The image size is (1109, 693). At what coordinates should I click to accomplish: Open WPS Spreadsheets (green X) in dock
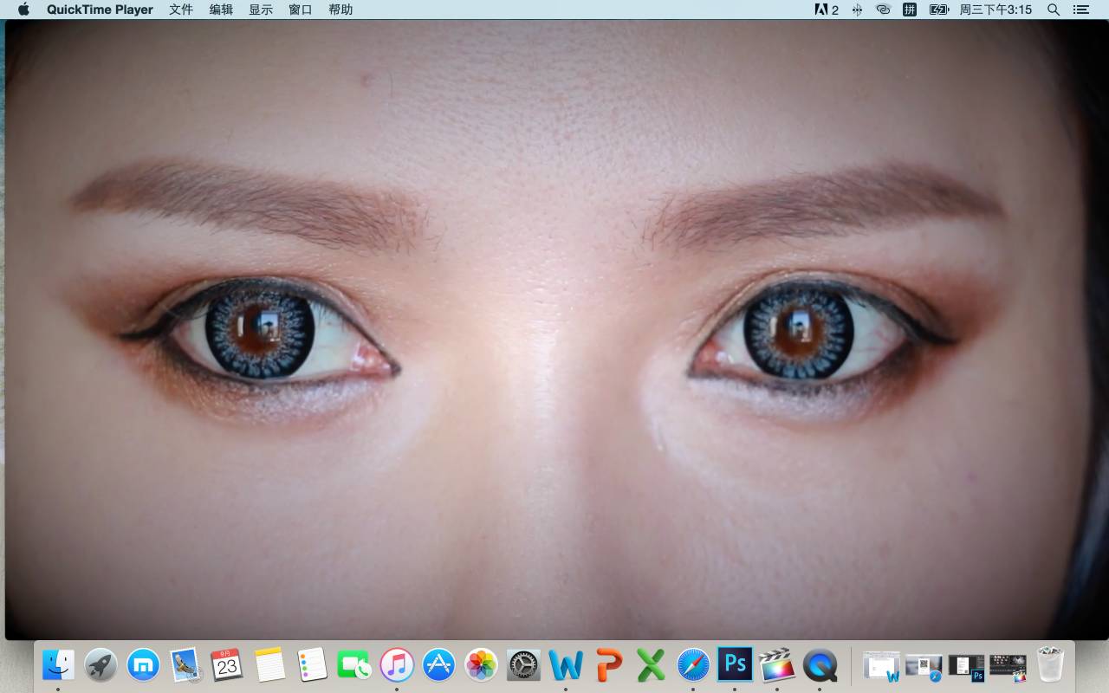tap(651, 665)
